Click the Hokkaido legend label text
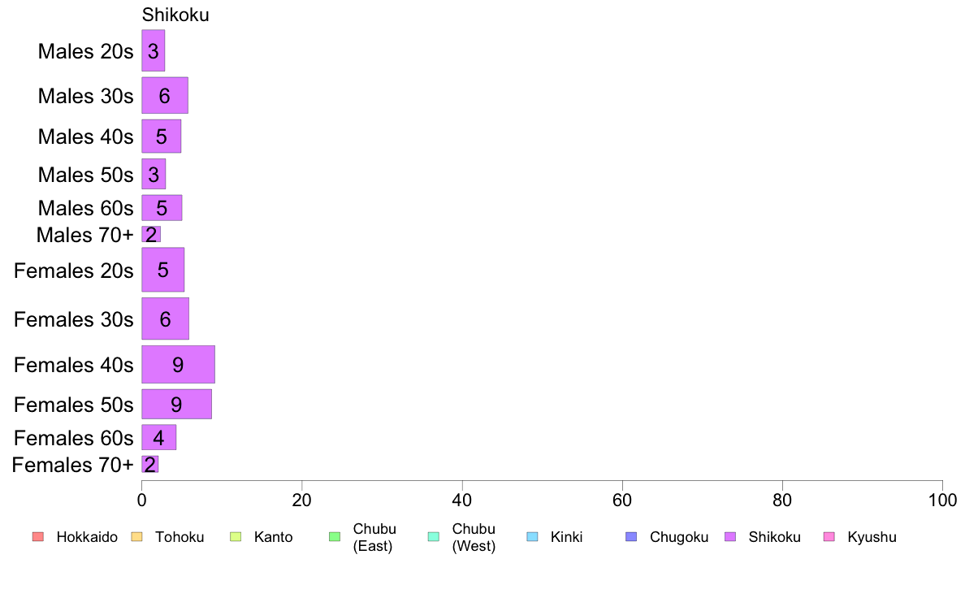 [87, 537]
